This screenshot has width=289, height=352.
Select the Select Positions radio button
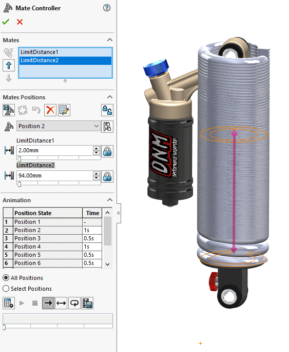pyautogui.click(x=6, y=289)
